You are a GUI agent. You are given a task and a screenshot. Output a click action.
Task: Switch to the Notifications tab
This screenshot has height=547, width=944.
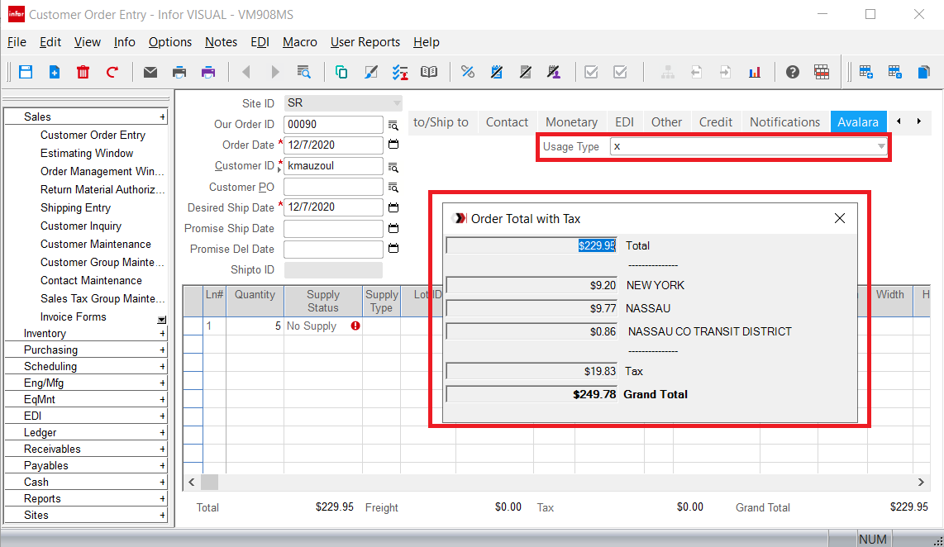(784, 122)
